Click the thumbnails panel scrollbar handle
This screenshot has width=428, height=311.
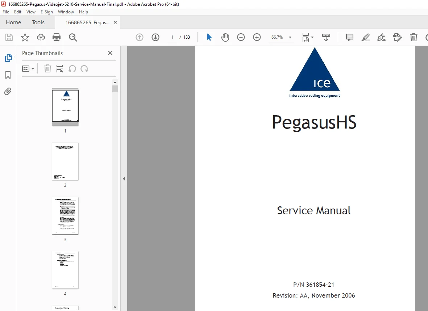[115, 89]
